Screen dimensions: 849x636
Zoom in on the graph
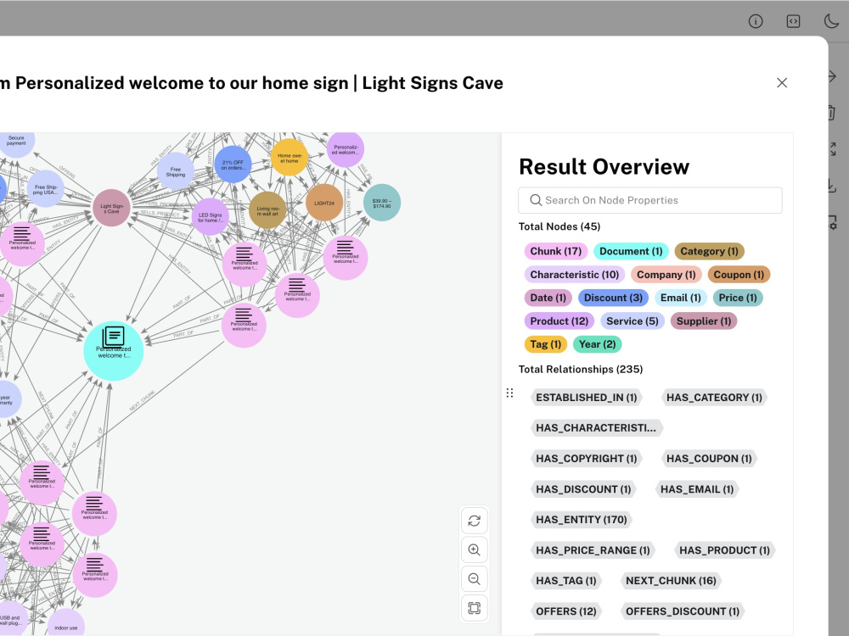475,550
